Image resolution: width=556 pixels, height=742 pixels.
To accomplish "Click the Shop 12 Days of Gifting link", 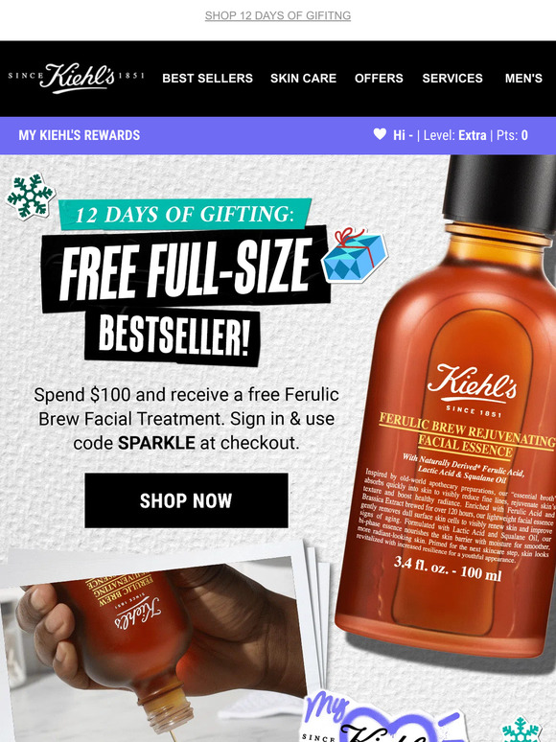I will (x=278, y=15).
